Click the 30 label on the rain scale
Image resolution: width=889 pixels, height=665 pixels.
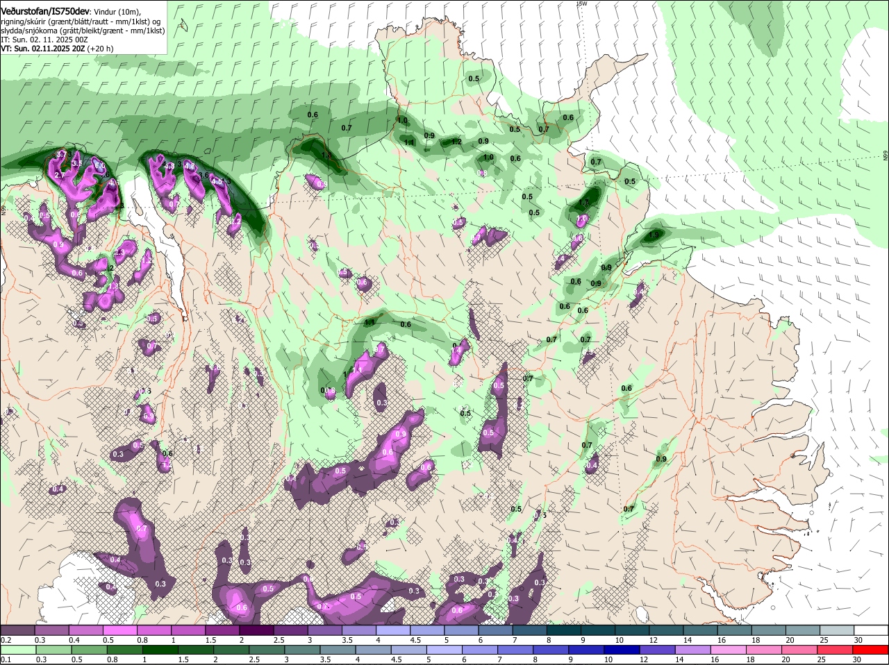click(x=857, y=660)
